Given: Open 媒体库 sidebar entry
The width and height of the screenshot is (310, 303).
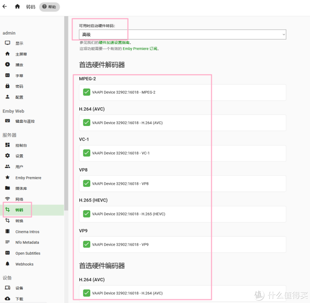Looking at the screenshot, I should [32, 188].
